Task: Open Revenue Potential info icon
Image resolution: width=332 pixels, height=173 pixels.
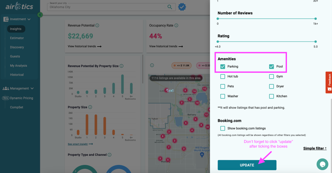Action: pos(97,25)
